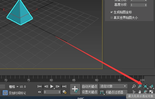The width and height of the screenshot is (155, 99).
Task: Click the 高度分段 value field
Action: tap(137, 5)
